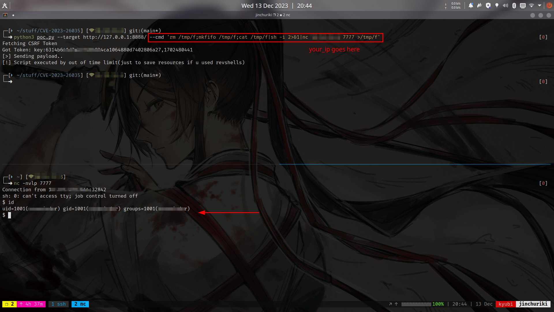554x312 pixels.
Task: Toggle Bluetooth from tray icon
Action: 514,5
